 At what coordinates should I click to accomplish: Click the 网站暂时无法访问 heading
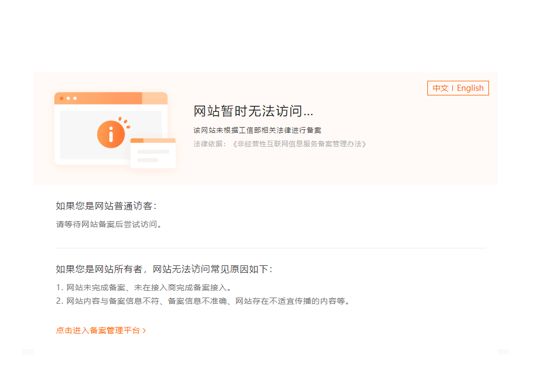[x=253, y=111]
